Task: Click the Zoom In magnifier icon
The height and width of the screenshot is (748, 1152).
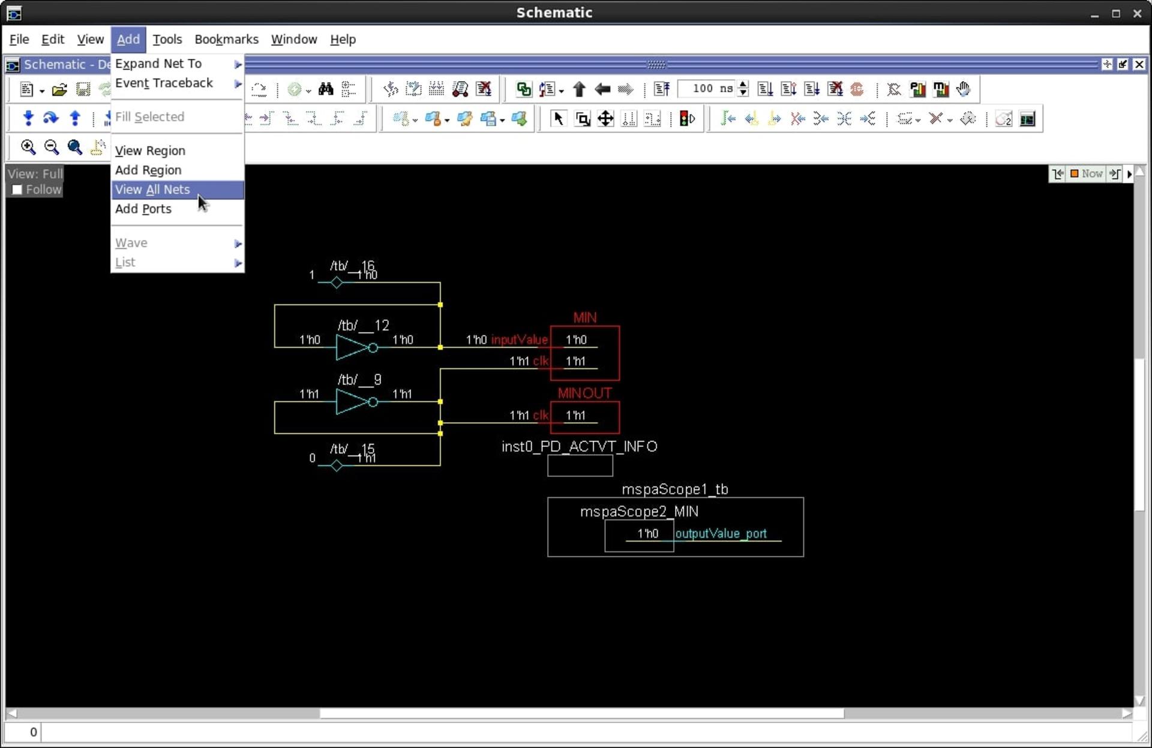Action: click(28, 147)
